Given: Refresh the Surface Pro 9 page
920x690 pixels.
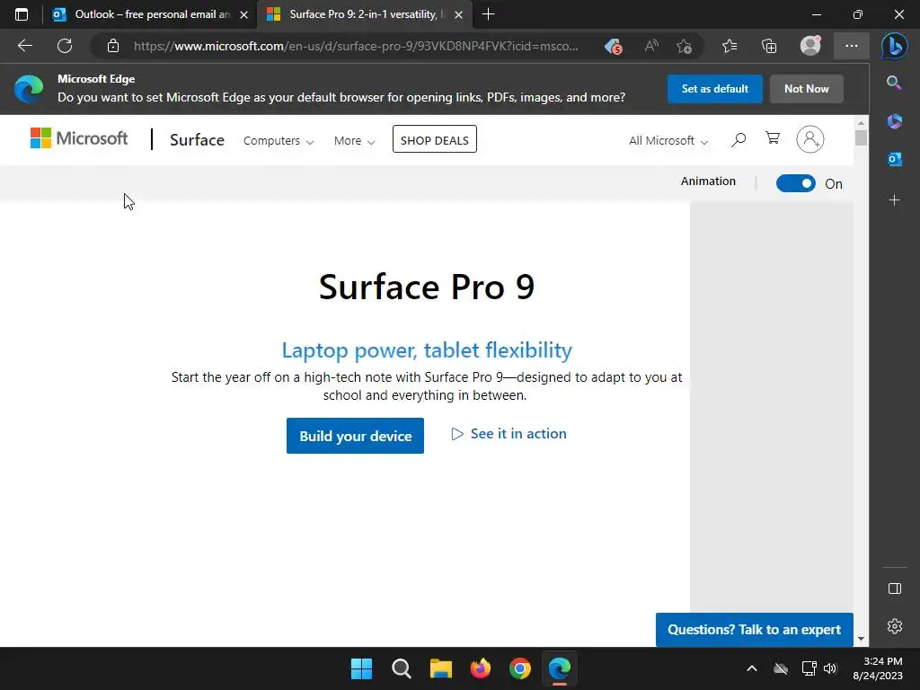Looking at the screenshot, I should (65, 46).
